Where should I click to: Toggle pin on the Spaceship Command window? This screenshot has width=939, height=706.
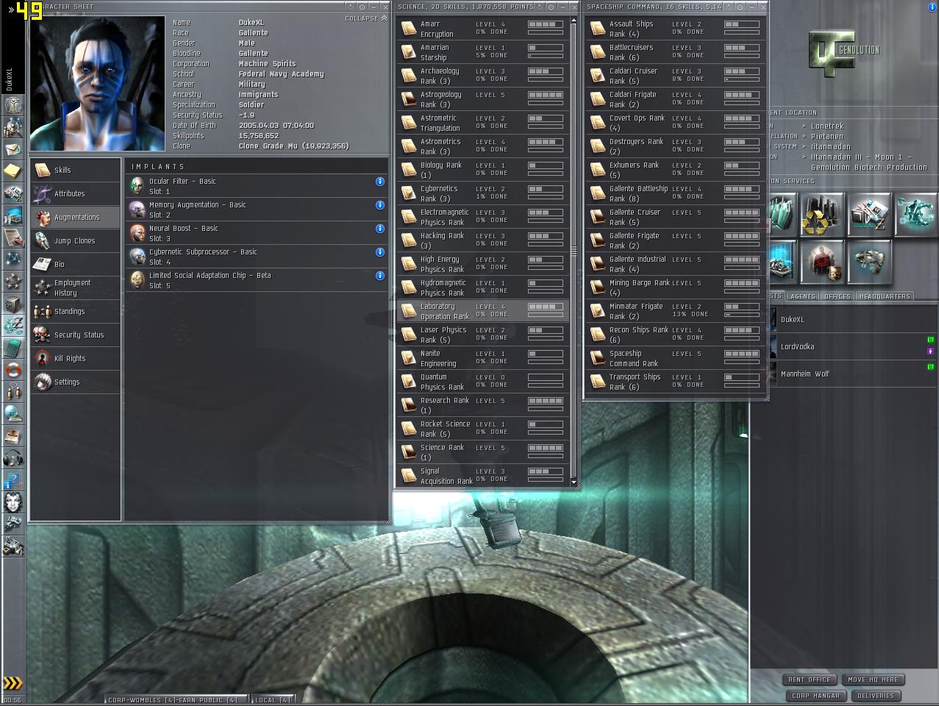pos(741,7)
